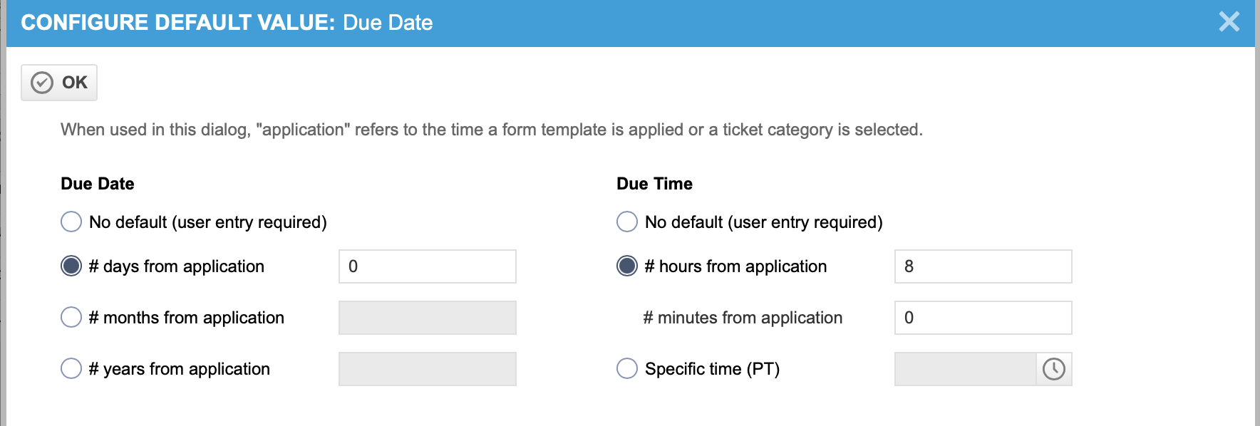Viewport: 1260px width, 426px height.
Task: Focus the days from application field
Action: [x=428, y=266]
